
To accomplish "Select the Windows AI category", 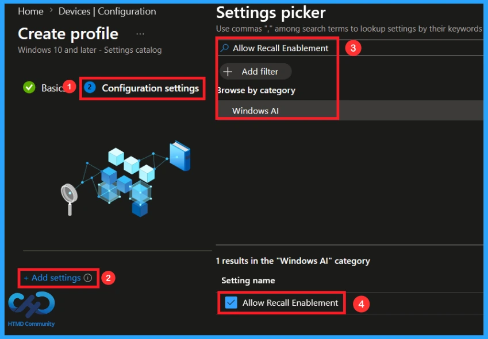I will (351, 111).
